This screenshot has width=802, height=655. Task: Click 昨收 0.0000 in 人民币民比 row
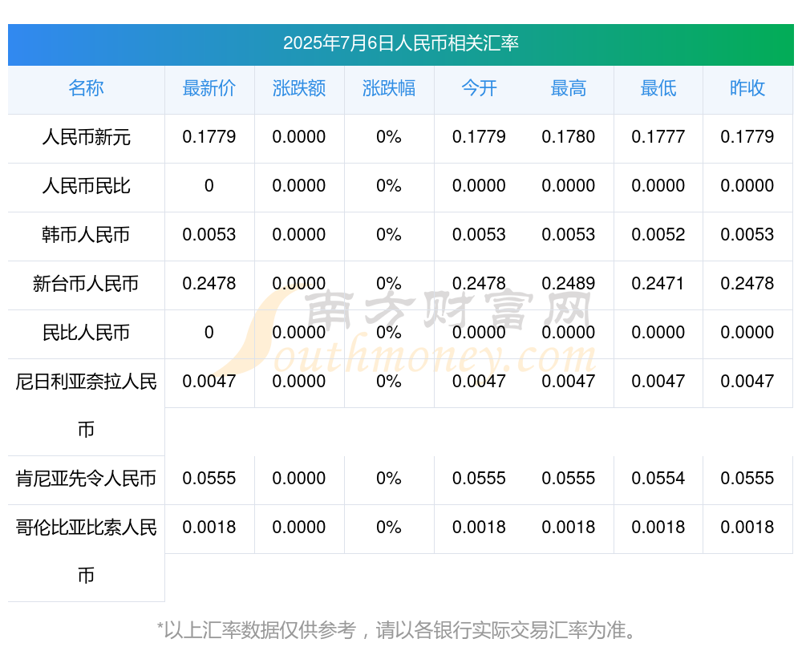[747, 186]
